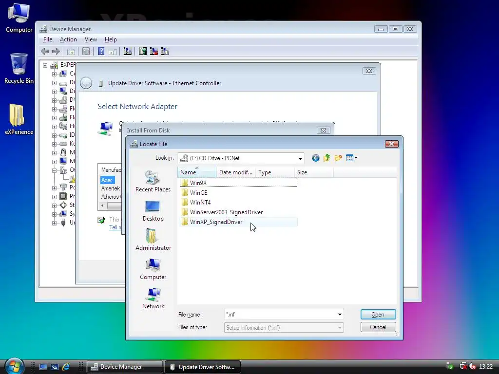
Task: Click the Cancel button in Locate File
Action: (378, 327)
